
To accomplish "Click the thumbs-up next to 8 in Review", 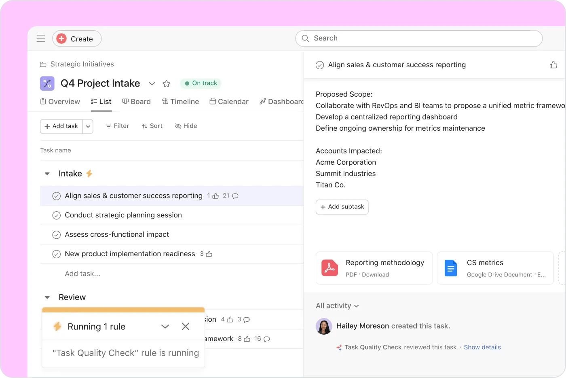I will coord(247,339).
